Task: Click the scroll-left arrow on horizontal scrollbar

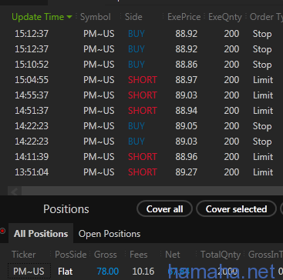Action: click(15, 191)
